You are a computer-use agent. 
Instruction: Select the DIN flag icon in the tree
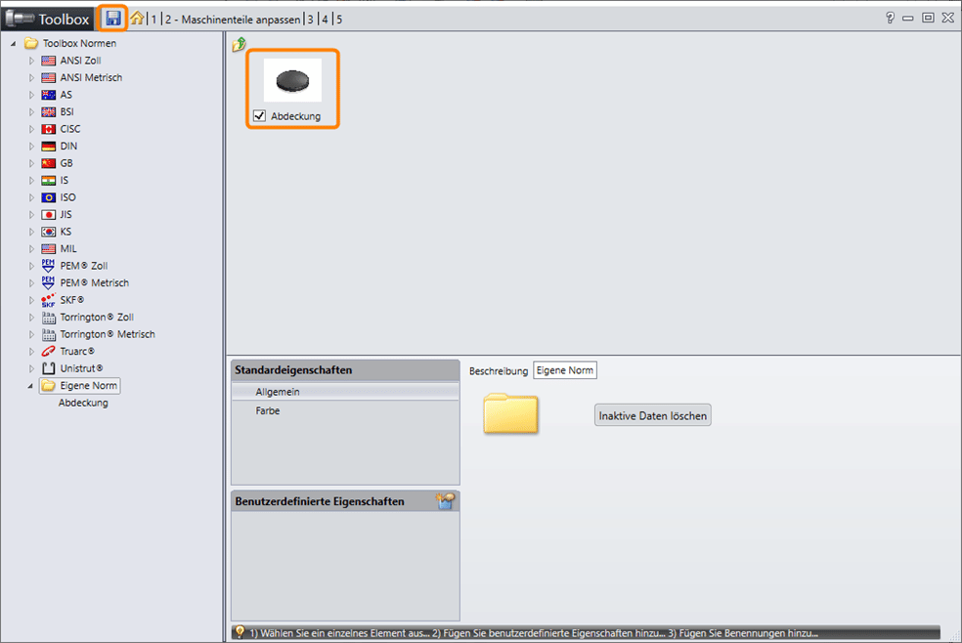[x=47, y=146]
